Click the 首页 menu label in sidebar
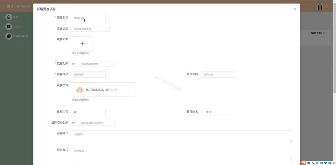This screenshot has width=336, height=165. pyautogui.click(x=16, y=17)
